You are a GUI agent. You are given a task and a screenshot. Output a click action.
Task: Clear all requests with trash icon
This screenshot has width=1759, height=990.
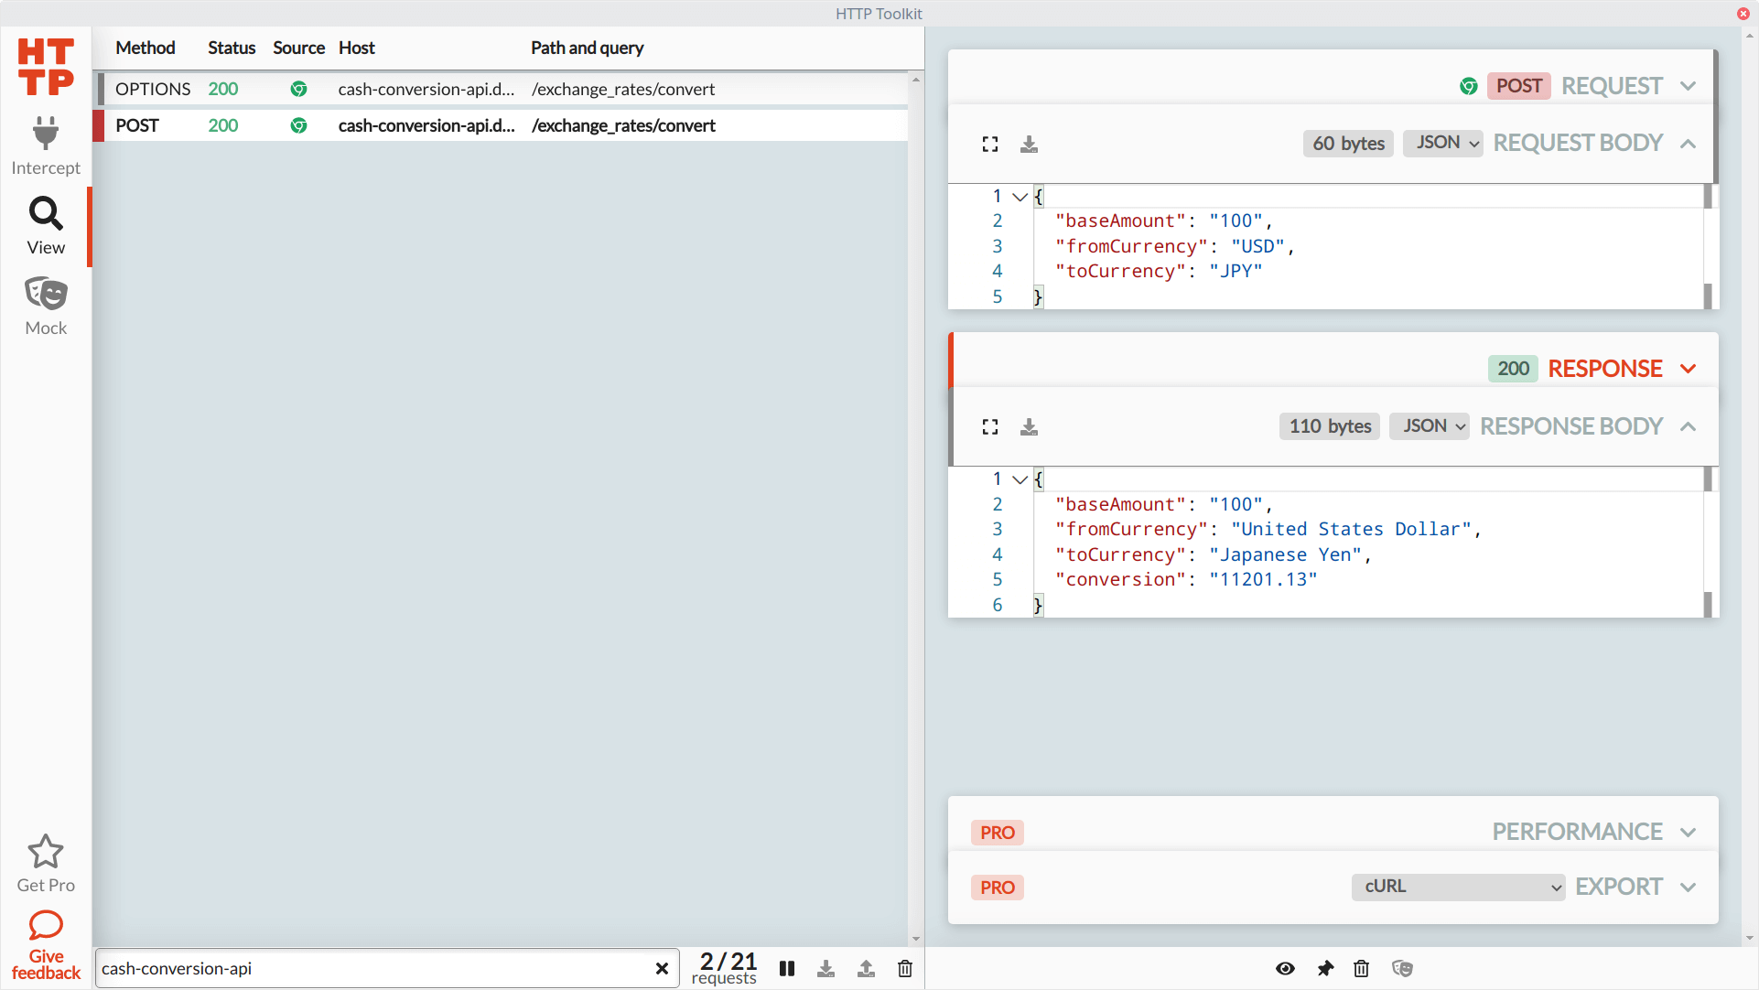click(904, 968)
